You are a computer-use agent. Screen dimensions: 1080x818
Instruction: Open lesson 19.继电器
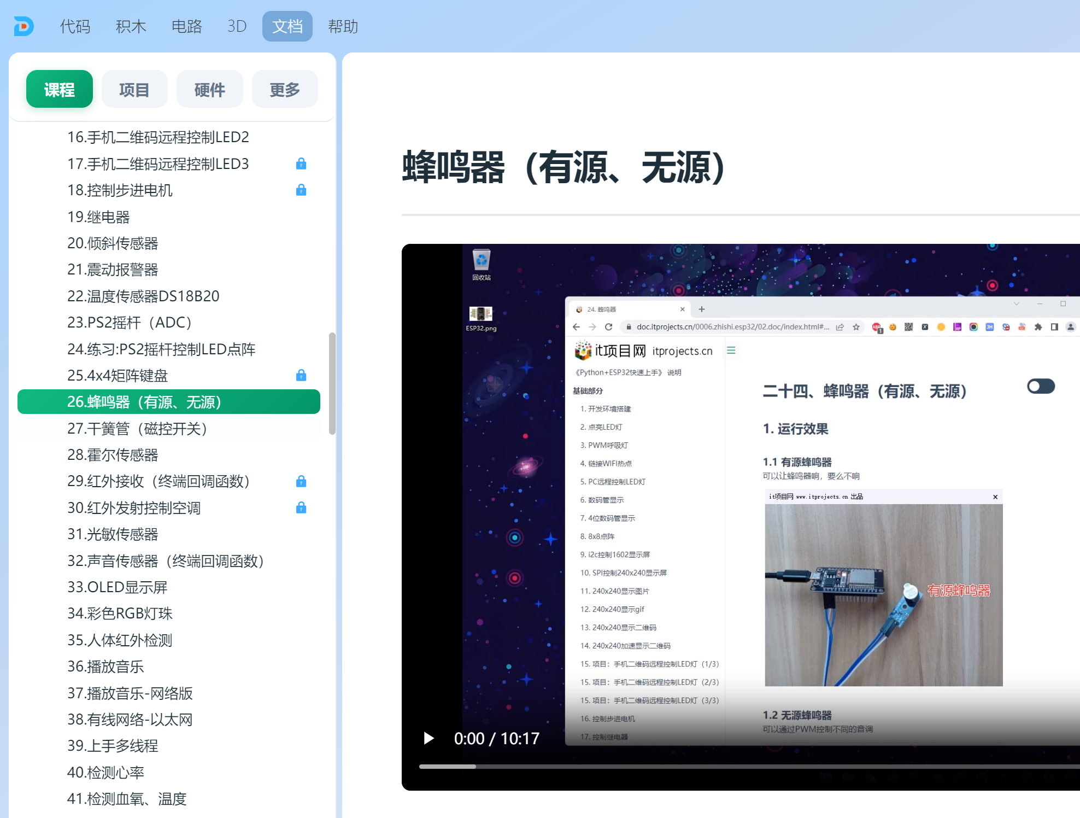(x=169, y=217)
